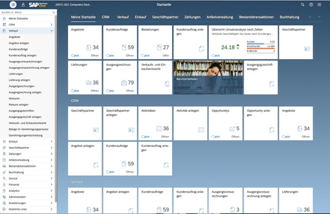
Task: Click truck icon on Lieferungen tile
Action: [x=89, y=82]
